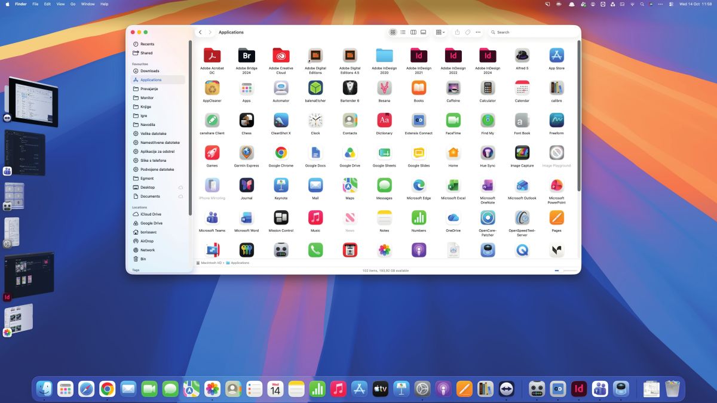Open Safari from the Dock
Screen dimensions: 717x403
click(x=86, y=389)
